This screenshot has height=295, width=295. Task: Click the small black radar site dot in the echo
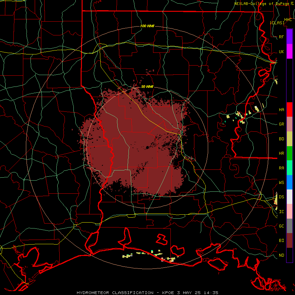tap(147, 147)
